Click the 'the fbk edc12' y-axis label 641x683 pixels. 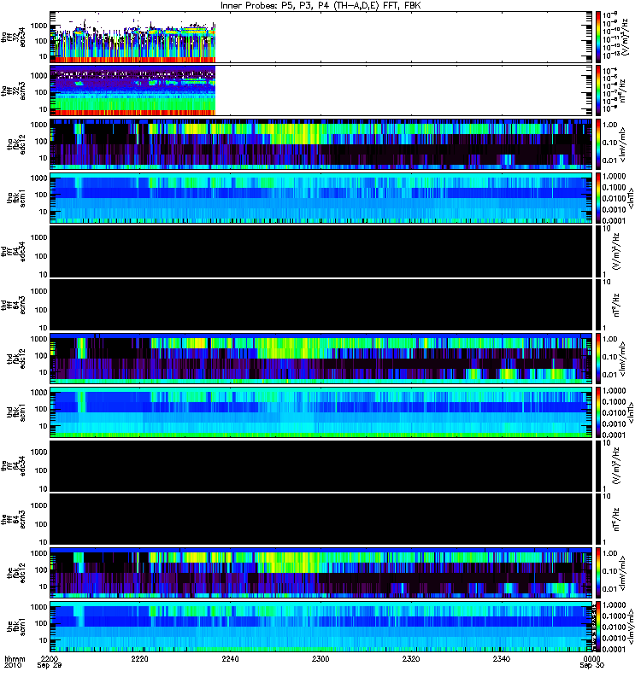[16, 573]
